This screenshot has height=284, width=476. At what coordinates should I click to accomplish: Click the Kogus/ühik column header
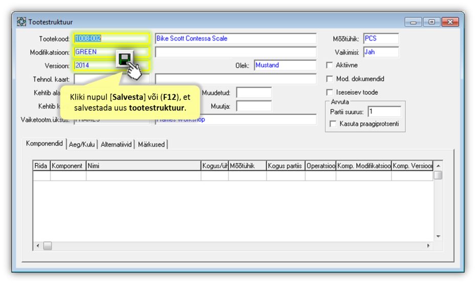[214, 166]
